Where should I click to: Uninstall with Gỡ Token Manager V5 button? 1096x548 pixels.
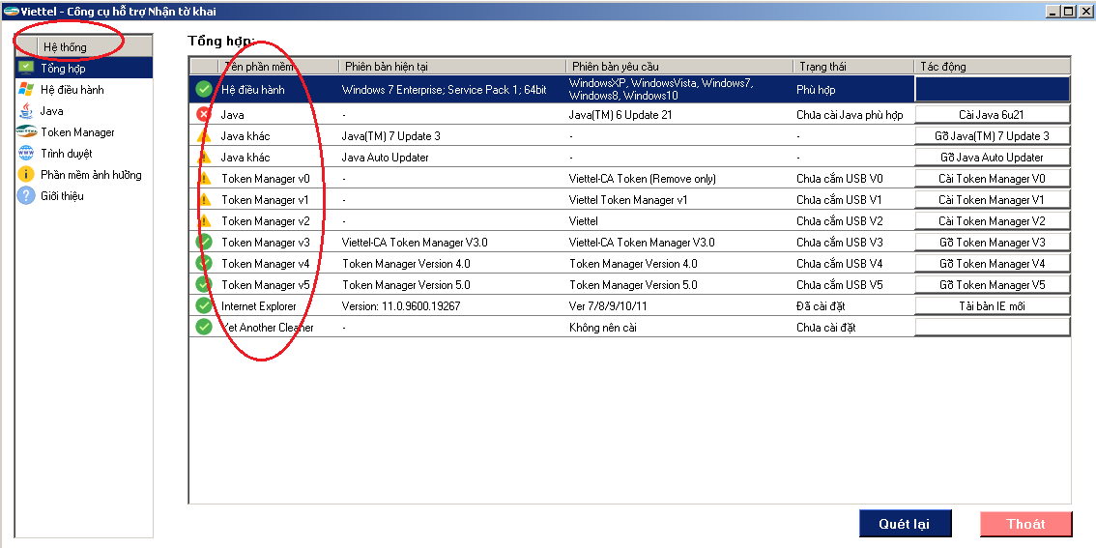(992, 284)
